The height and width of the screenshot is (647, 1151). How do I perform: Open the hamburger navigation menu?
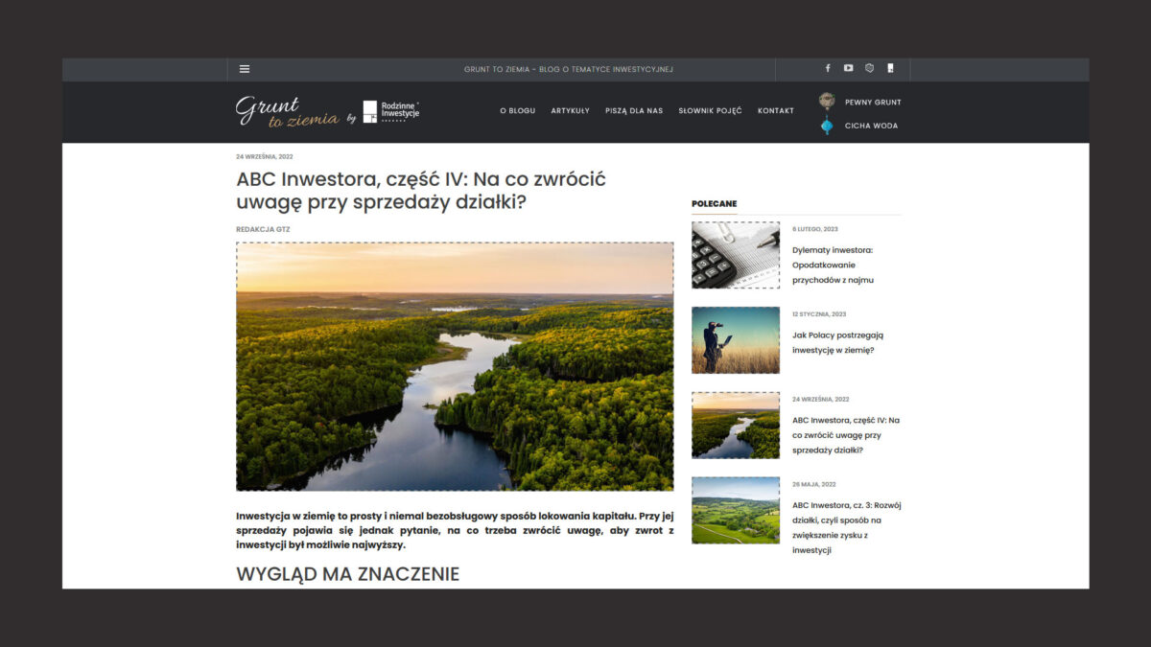[x=245, y=68]
